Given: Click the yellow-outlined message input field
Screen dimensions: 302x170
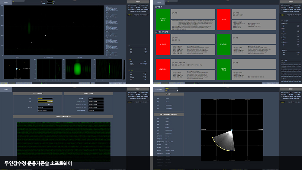Looking at the screenshot, I should tap(45, 102).
